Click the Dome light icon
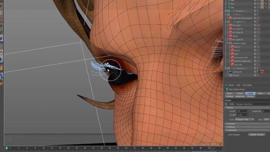This screenshot has width=270, height=152. pos(230,36)
